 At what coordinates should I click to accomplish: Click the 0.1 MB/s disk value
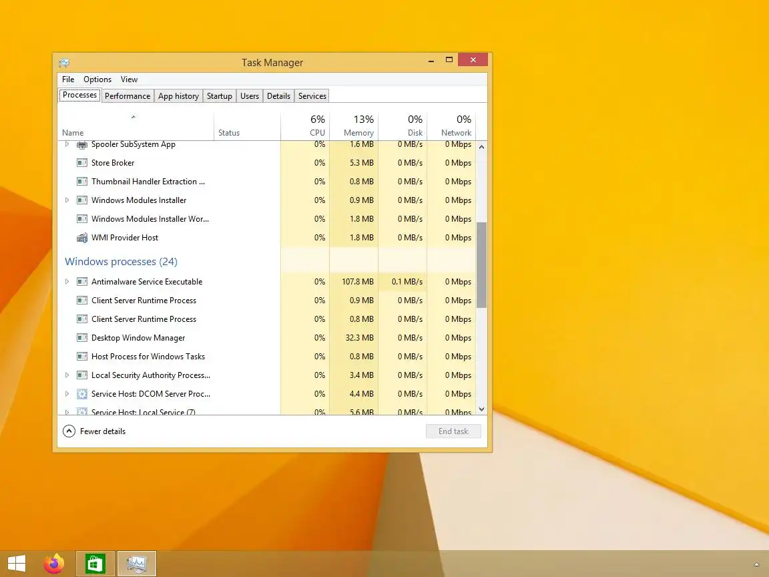(407, 282)
